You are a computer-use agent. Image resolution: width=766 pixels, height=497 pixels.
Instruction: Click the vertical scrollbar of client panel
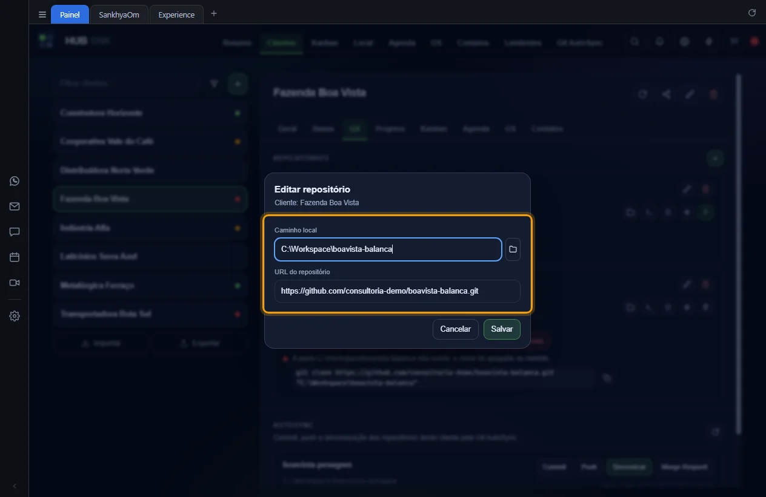(x=738, y=254)
